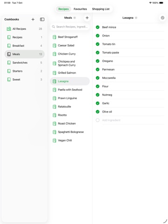Select the Meals cookbook
Viewport: 168px width, 224px height.
coord(24,54)
